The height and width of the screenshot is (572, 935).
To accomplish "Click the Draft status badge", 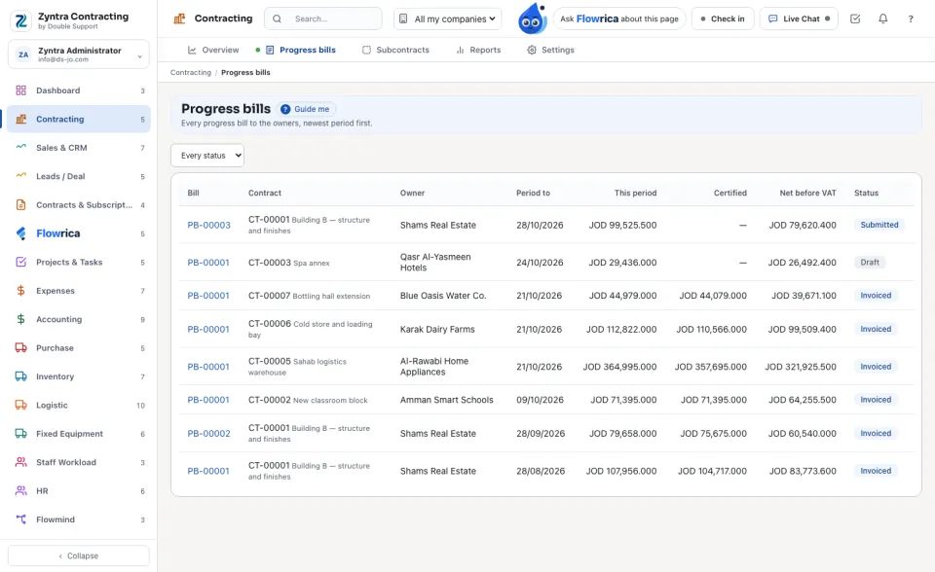I will pos(870,263).
